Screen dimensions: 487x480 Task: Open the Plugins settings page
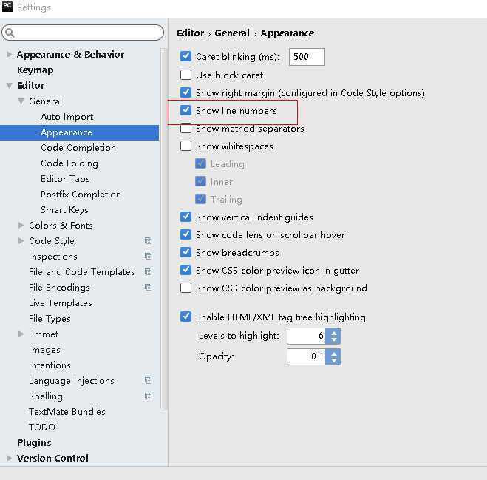pos(34,442)
